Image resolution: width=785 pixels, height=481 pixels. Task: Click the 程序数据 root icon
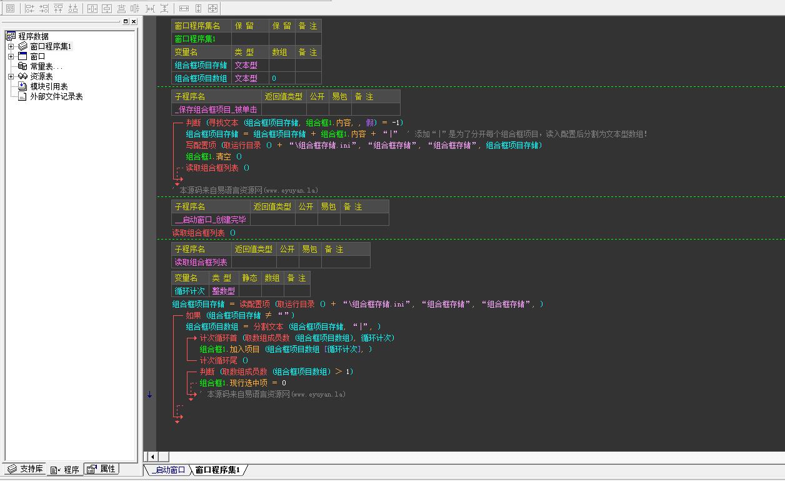tap(11, 36)
